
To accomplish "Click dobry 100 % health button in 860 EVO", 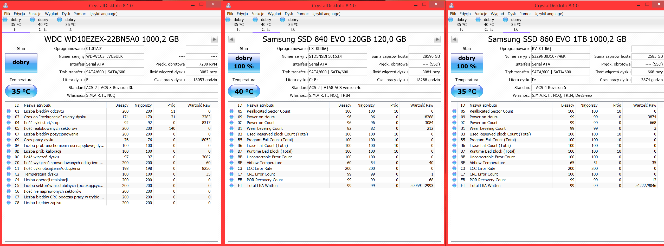I will 467,63.
